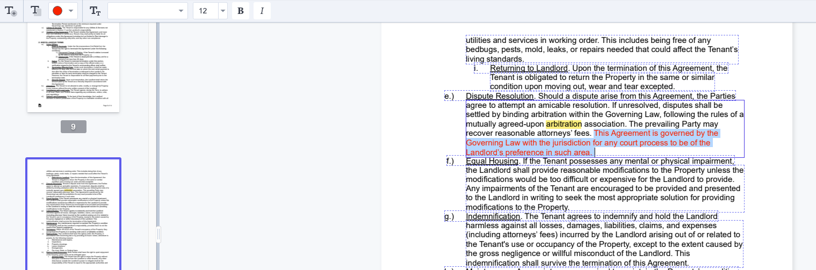The width and height of the screenshot is (816, 270).
Task: Click the font size field showing 12
Action: pos(205,11)
